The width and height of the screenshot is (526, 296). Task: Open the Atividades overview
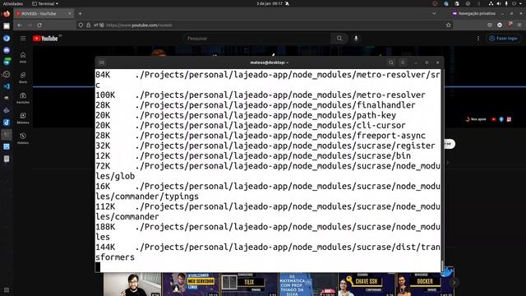point(13,3)
